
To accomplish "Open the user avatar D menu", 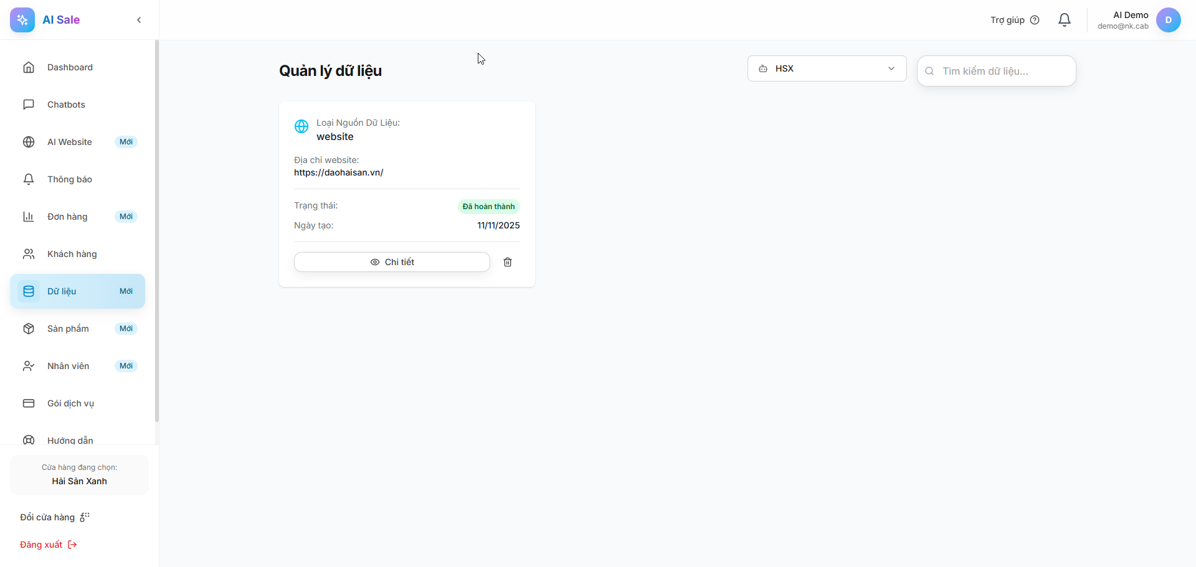I will pos(1168,20).
